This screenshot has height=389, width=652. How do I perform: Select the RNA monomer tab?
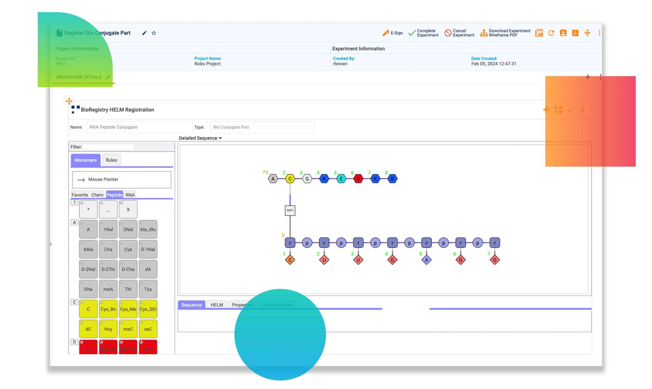[130, 195]
